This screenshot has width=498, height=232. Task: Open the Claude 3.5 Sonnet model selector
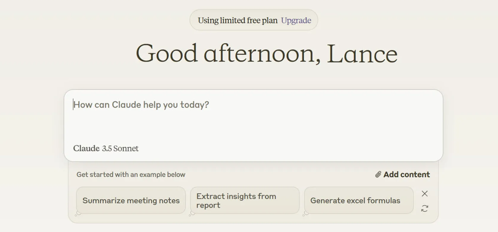(x=106, y=148)
